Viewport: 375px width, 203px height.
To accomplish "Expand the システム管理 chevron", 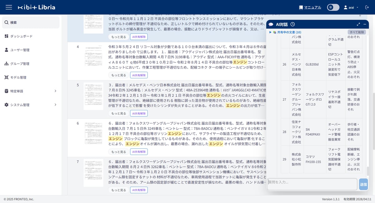I will (55, 105).
